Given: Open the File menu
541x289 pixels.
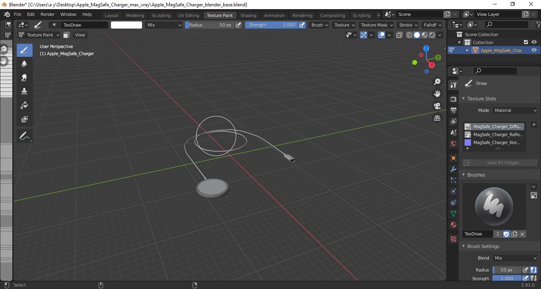Looking at the screenshot, I should tap(18, 14).
